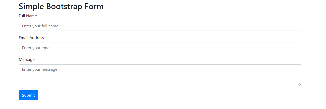
Task: Select the "Enter your email" box
Action: coord(160,47)
